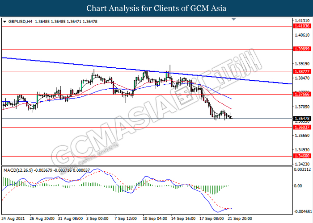Click the triangle dropdown beside GBPUSD,H4
Image resolution: width=313 pixels, height=223 pixels.
tap(5, 22)
